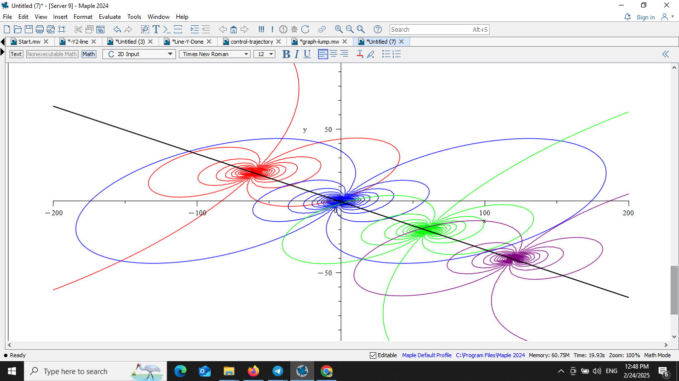Go back in navigation history
The height and width of the screenshot is (381, 679).
click(x=223, y=29)
